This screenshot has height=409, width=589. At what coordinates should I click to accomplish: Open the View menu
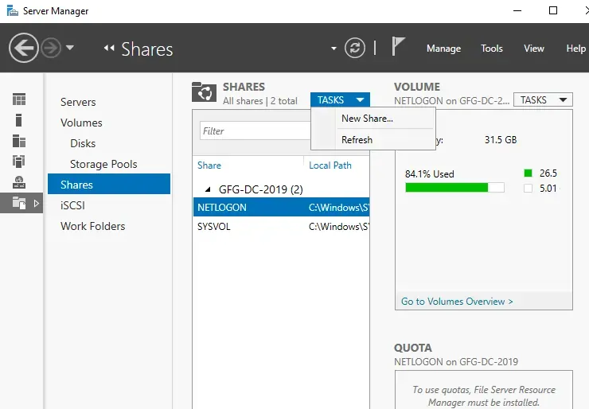tap(534, 49)
